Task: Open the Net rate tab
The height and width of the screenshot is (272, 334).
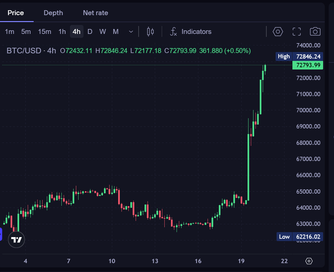Action: coord(95,13)
